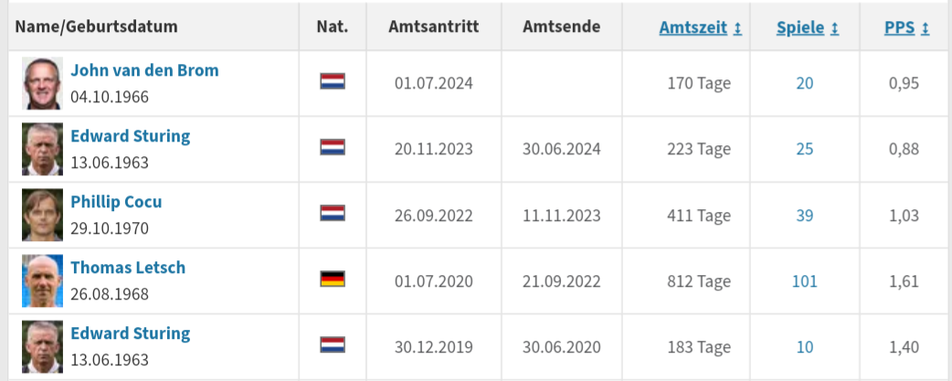Sort table by Spiele column header
Viewport: 952px width, 381px height.
800,27
